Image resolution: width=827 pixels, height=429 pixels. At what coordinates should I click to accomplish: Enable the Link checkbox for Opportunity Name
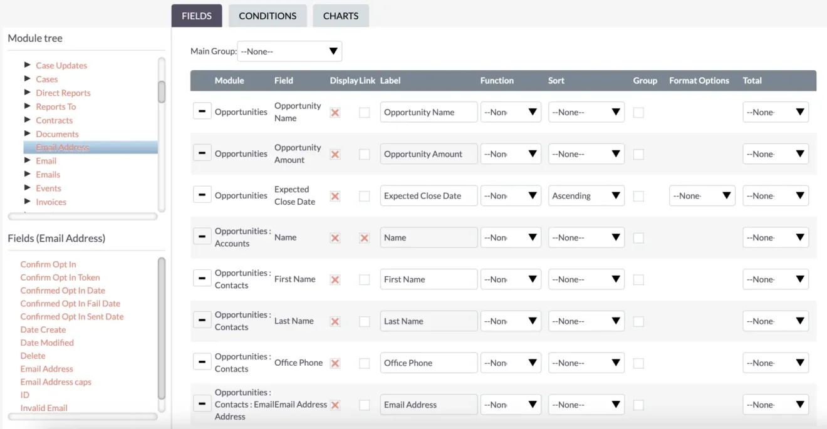[364, 111]
